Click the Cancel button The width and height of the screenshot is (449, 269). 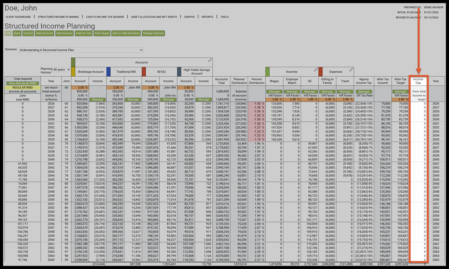click(x=28, y=33)
